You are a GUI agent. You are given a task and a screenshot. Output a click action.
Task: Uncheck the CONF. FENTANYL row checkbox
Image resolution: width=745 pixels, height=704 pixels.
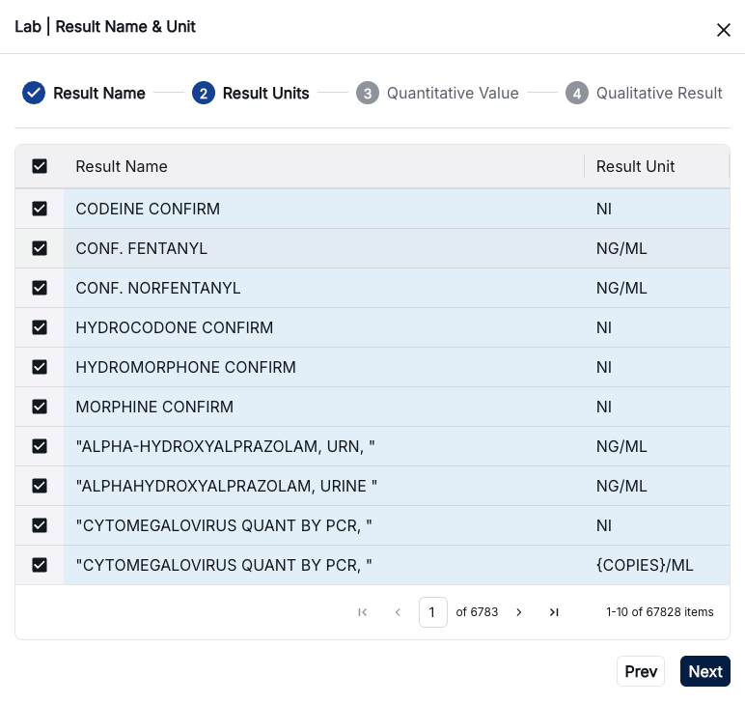[40, 248]
